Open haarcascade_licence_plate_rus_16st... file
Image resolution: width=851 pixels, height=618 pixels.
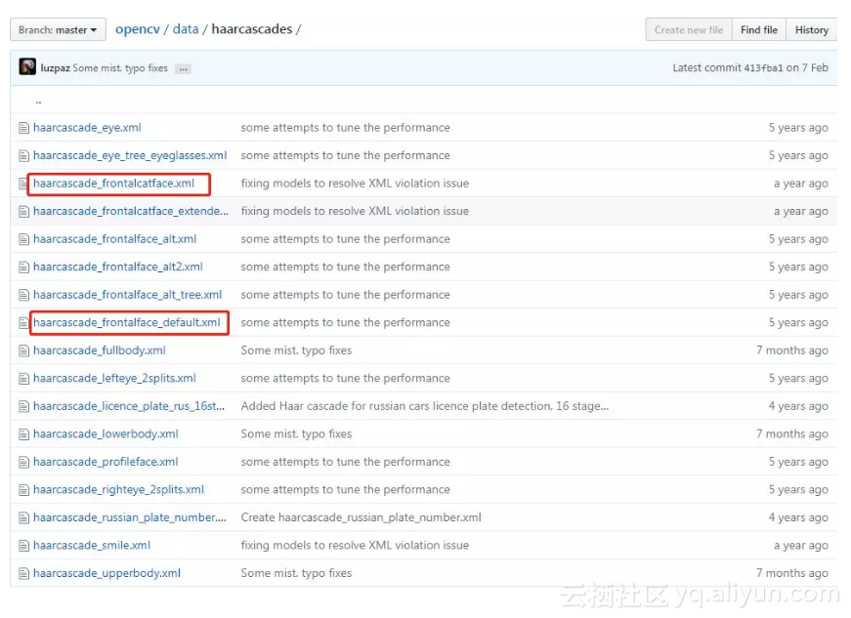(129, 406)
